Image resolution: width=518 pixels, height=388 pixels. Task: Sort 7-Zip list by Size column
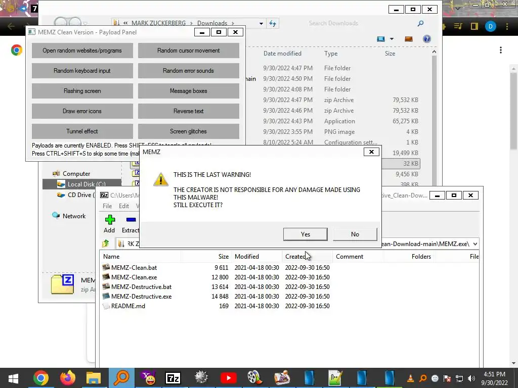coord(223,256)
